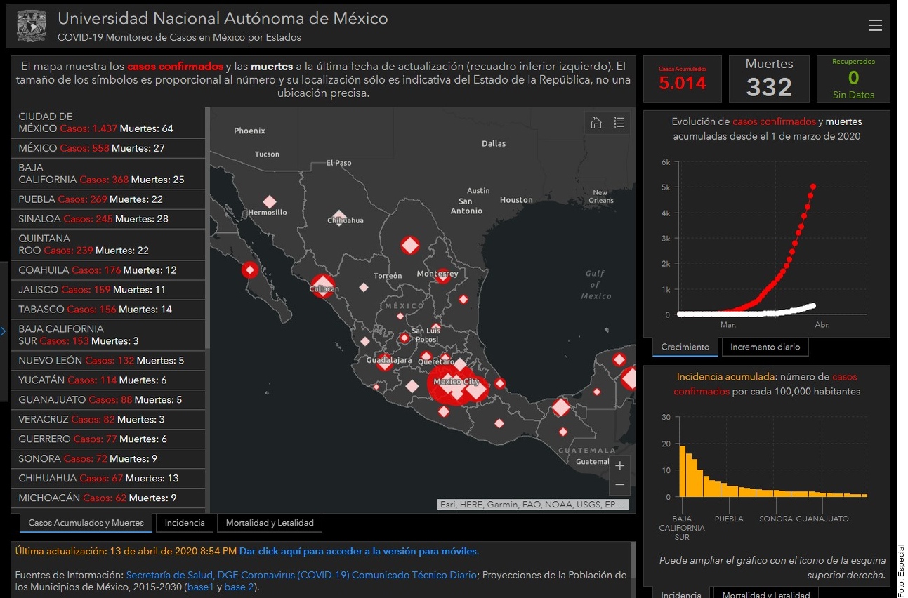The image size is (908, 598).
Task: Zoom in on the map with the plus button
Action: coord(619,465)
